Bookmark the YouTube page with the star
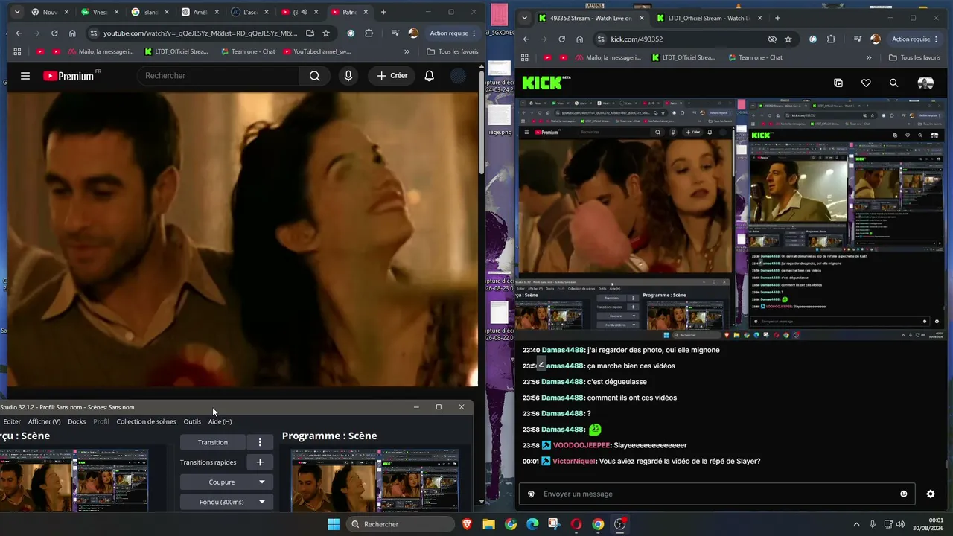 click(326, 33)
